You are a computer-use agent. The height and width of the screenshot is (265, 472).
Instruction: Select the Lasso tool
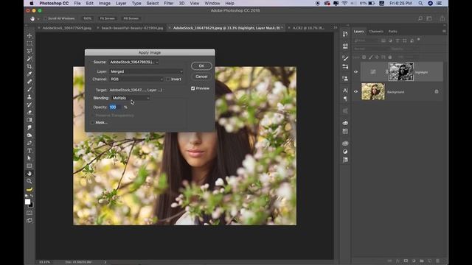click(x=29, y=51)
